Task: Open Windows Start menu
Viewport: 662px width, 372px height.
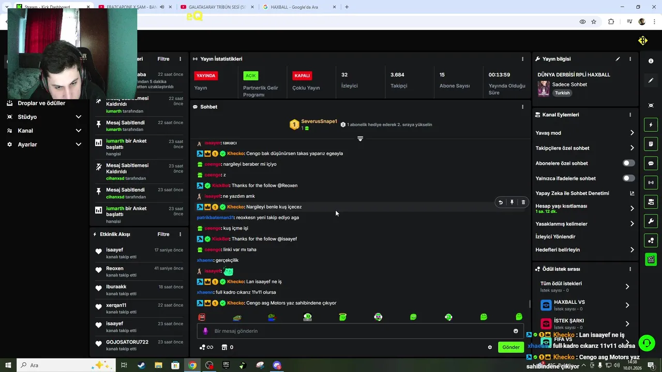Action: click(8, 365)
